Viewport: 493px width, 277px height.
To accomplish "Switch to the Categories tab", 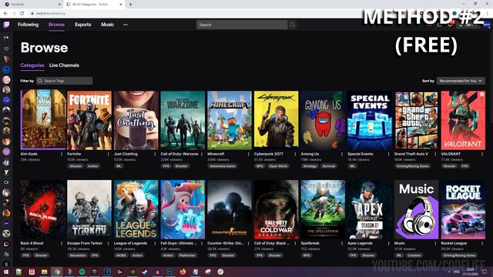I will click(x=32, y=65).
